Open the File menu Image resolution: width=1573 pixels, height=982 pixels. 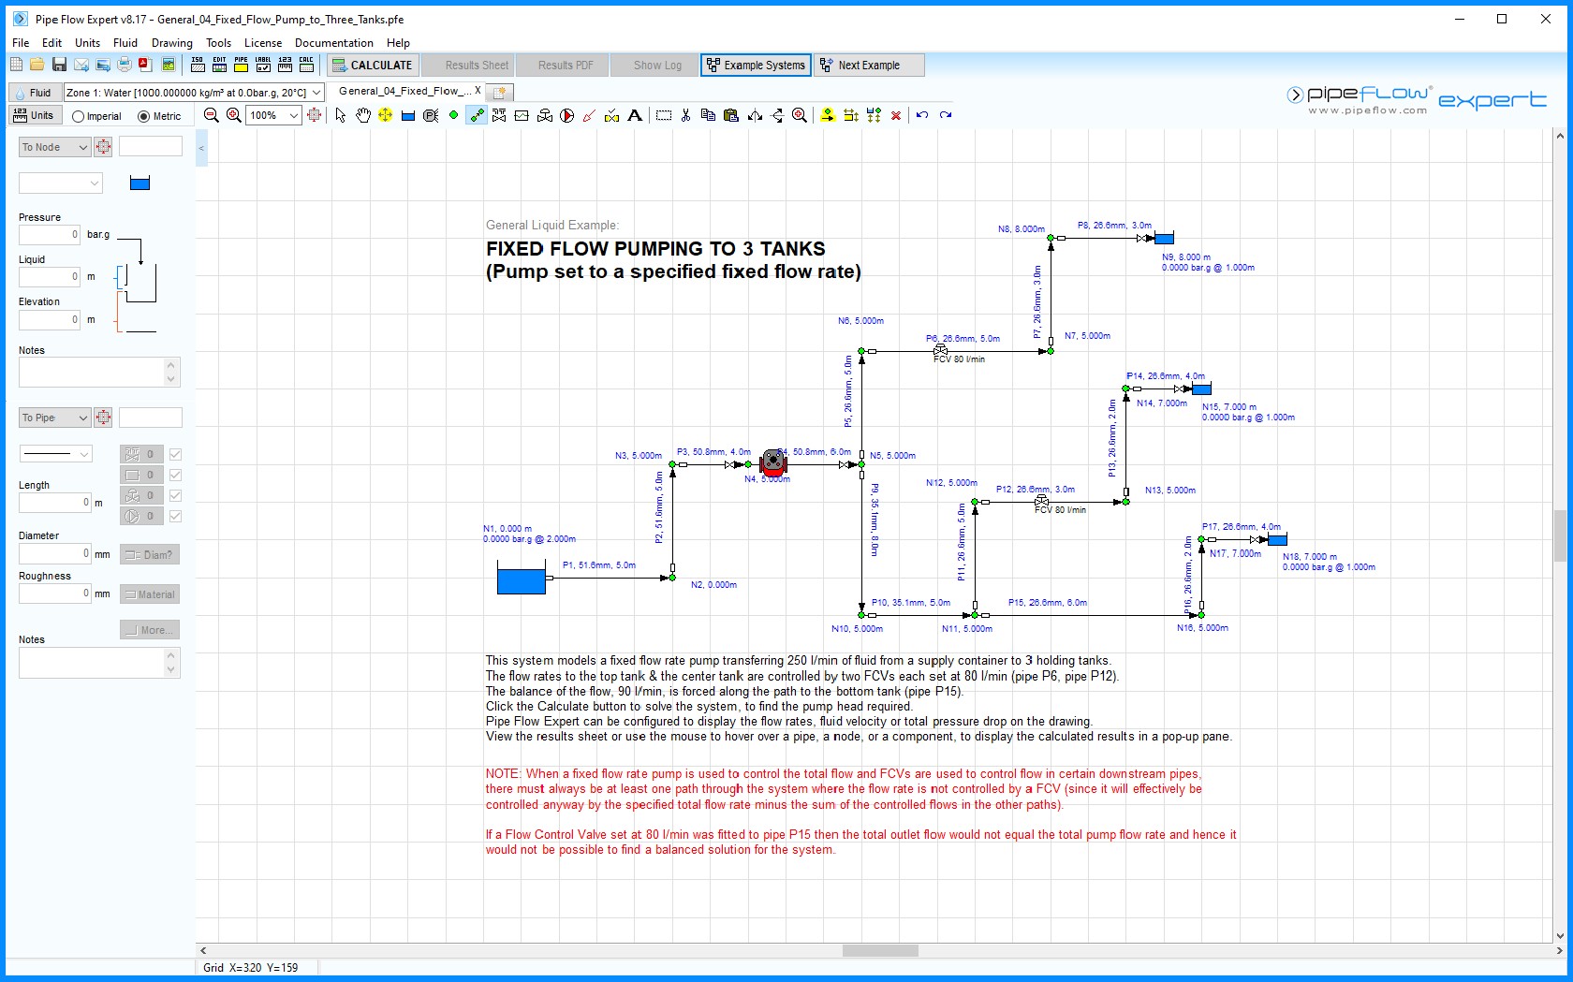coord(21,43)
